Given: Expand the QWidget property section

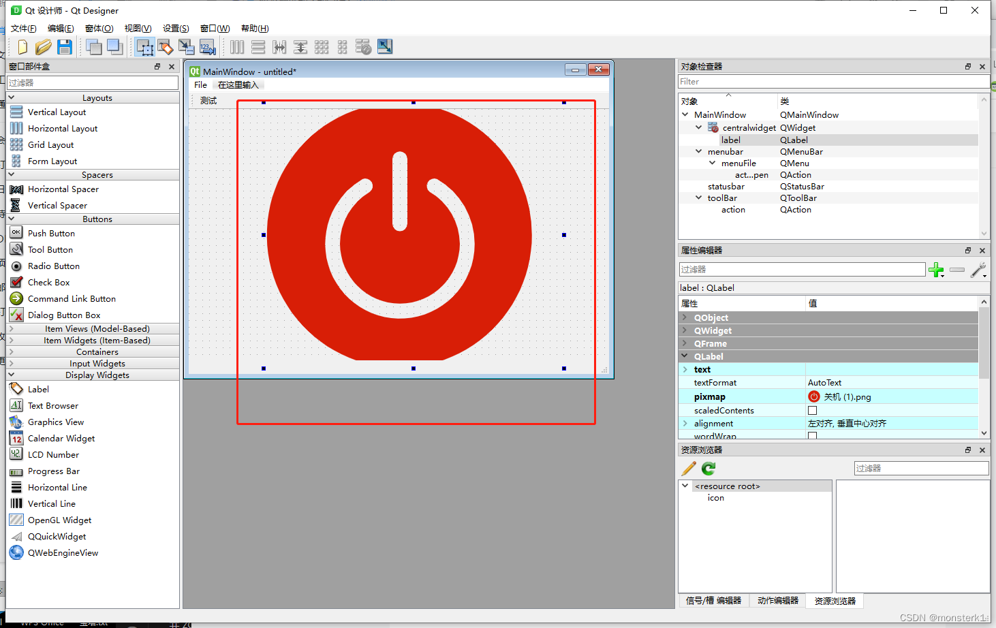Looking at the screenshot, I should pyautogui.click(x=685, y=330).
